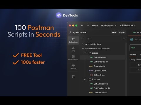This screenshot has height=105, width=141.
Task: Click the Query Params heading
Action: pos(135,60)
